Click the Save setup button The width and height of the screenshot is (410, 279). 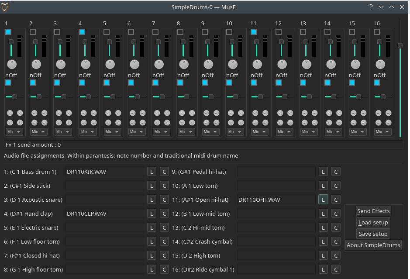tap(372, 234)
